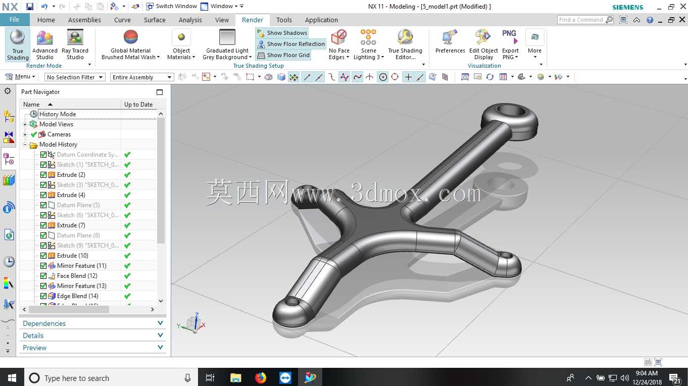Open resource bar settings gear
688x386 pixels.
[8, 91]
